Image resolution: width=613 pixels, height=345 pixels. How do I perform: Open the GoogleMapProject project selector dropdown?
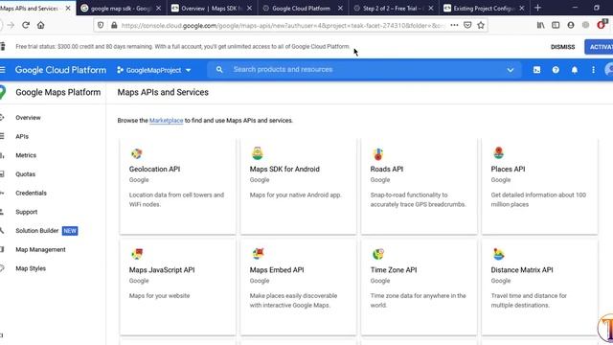154,70
